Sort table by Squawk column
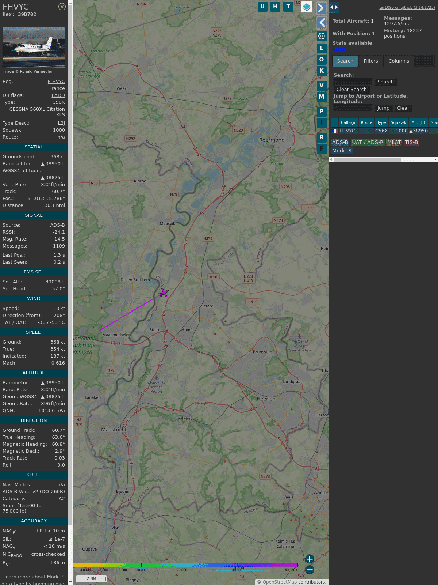The width and height of the screenshot is (438, 585). (x=398, y=123)
